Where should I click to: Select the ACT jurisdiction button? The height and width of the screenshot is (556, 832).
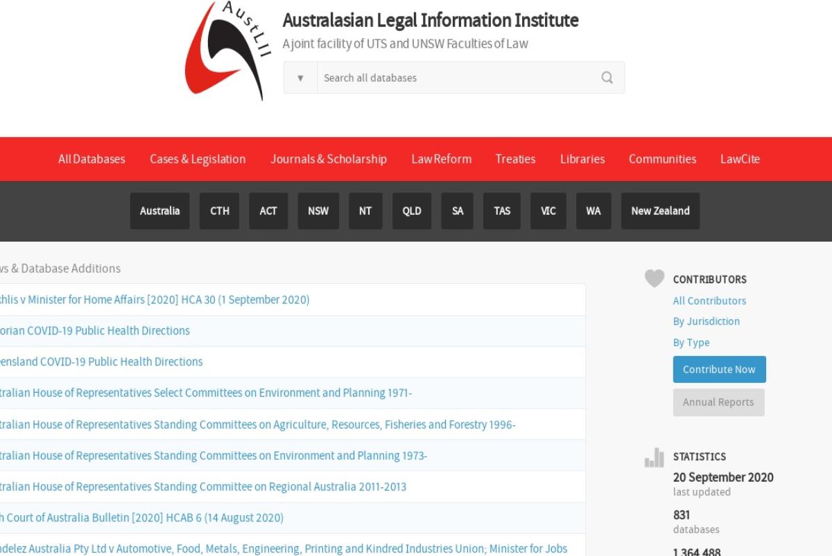tap(268, 210)
